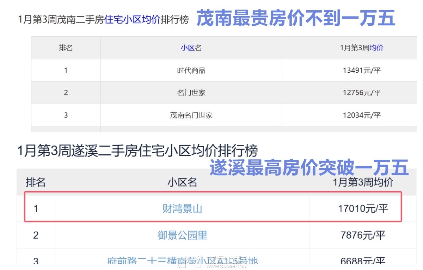The height and width of the screenshot is (270, 423).
Task: Click the blue 小区 link in the 茂南 table header
Action: pos(188,48)
